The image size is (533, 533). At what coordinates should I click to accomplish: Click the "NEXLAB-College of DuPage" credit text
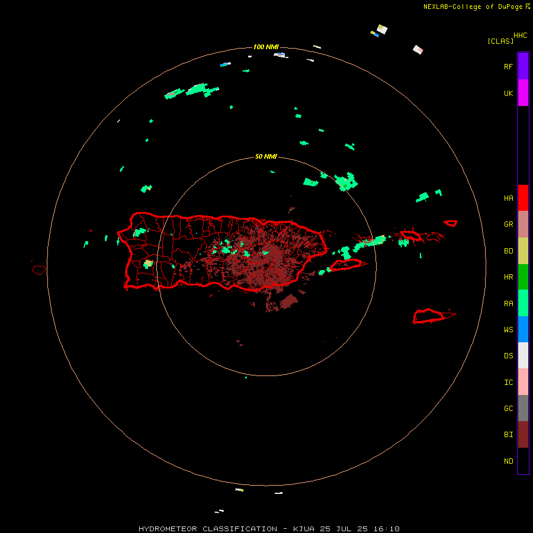tap(473, 7)
